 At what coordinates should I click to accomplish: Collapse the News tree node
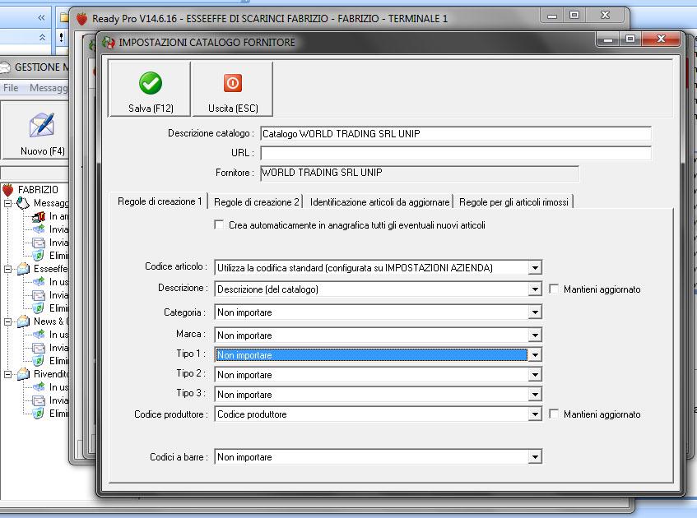click(x=7, y=321)
